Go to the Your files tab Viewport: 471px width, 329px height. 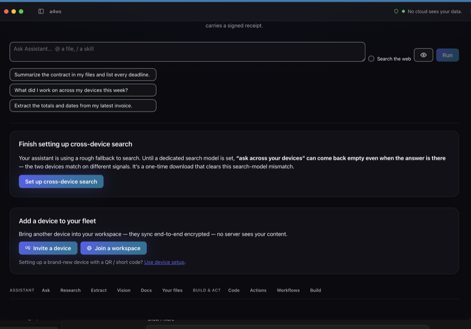172,290
